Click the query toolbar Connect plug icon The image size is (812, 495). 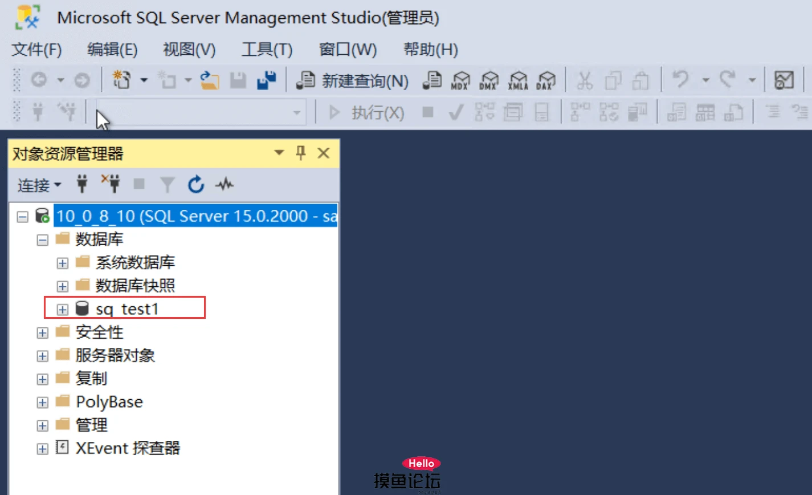coord(38,112)
